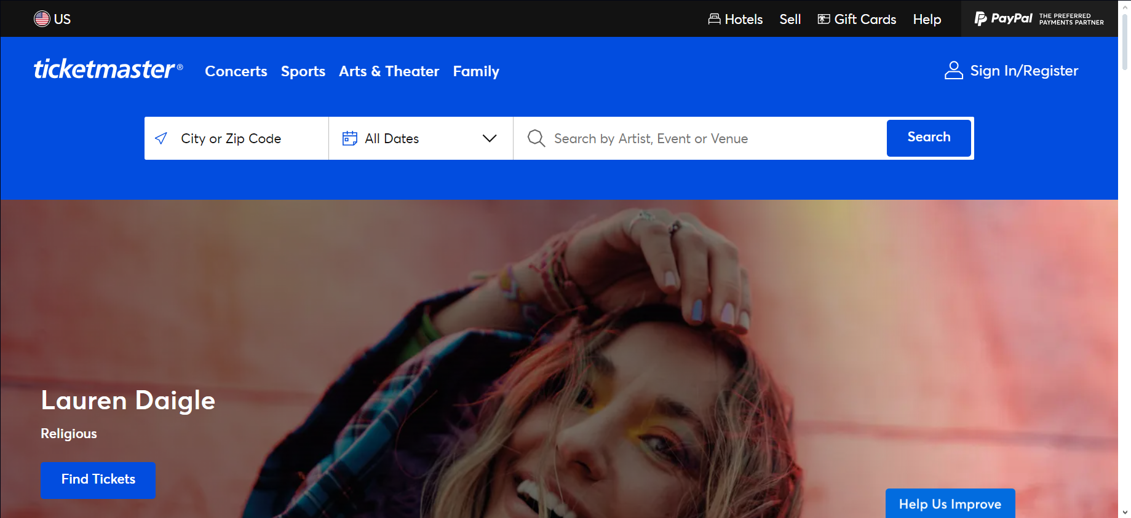Focus the City or Zip Code field

[x=237, y=138]
